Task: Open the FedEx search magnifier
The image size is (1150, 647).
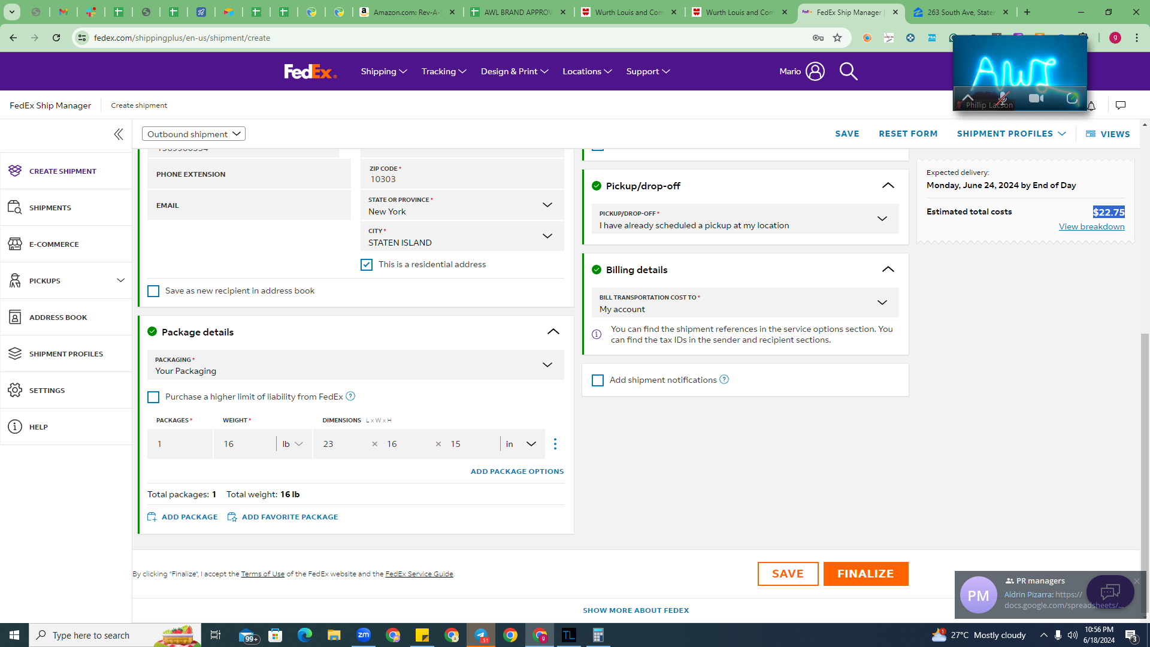Action: point(848,71)
